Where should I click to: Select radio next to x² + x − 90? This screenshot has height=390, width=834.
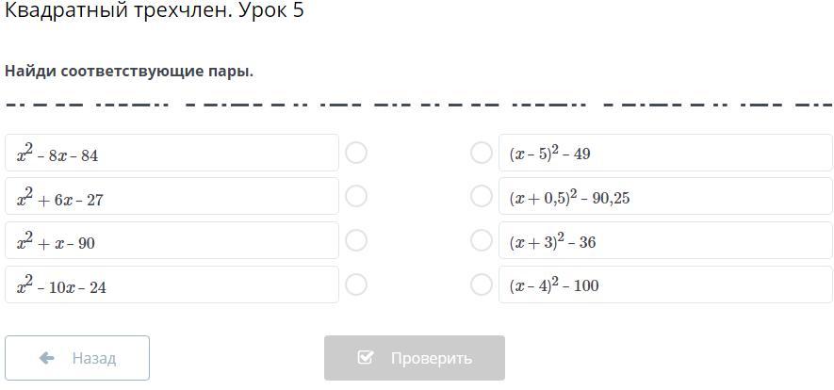pos(356,240)
